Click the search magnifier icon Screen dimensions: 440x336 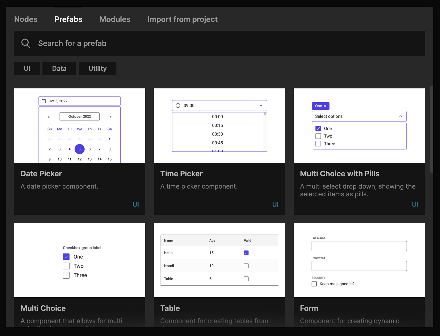[x=26, y=43]
